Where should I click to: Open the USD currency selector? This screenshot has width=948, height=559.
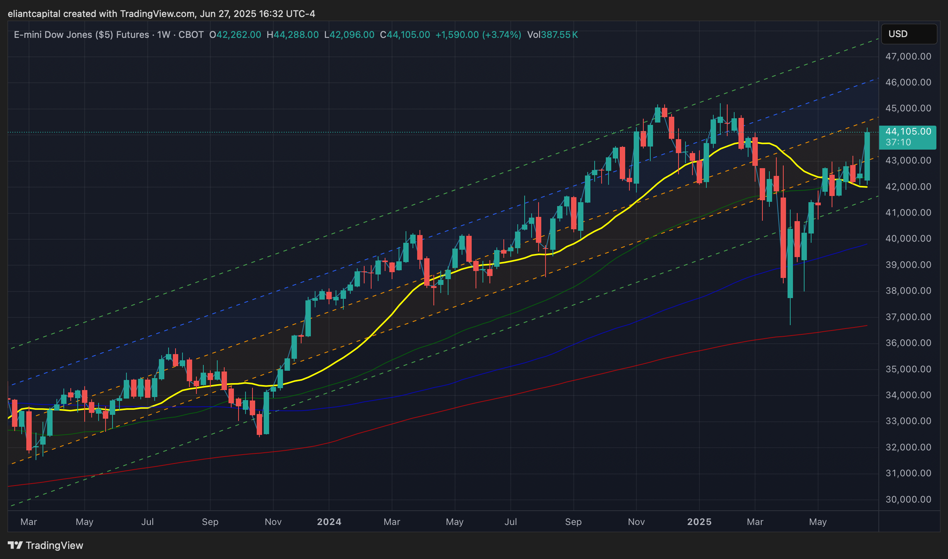(x=908, y=34)
